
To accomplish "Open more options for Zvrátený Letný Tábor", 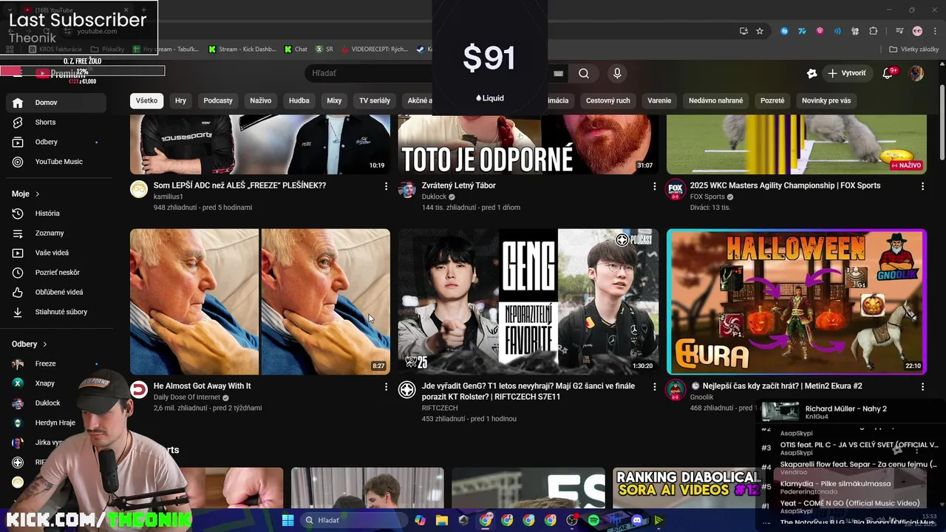I will click(x=654, y=186).
